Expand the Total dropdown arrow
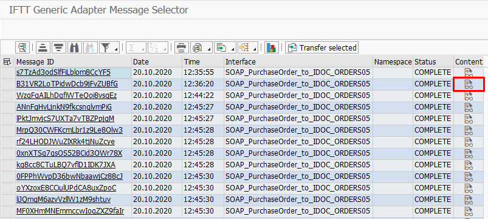Viewport: 488px width, 219px height. (x=143, y=49)
